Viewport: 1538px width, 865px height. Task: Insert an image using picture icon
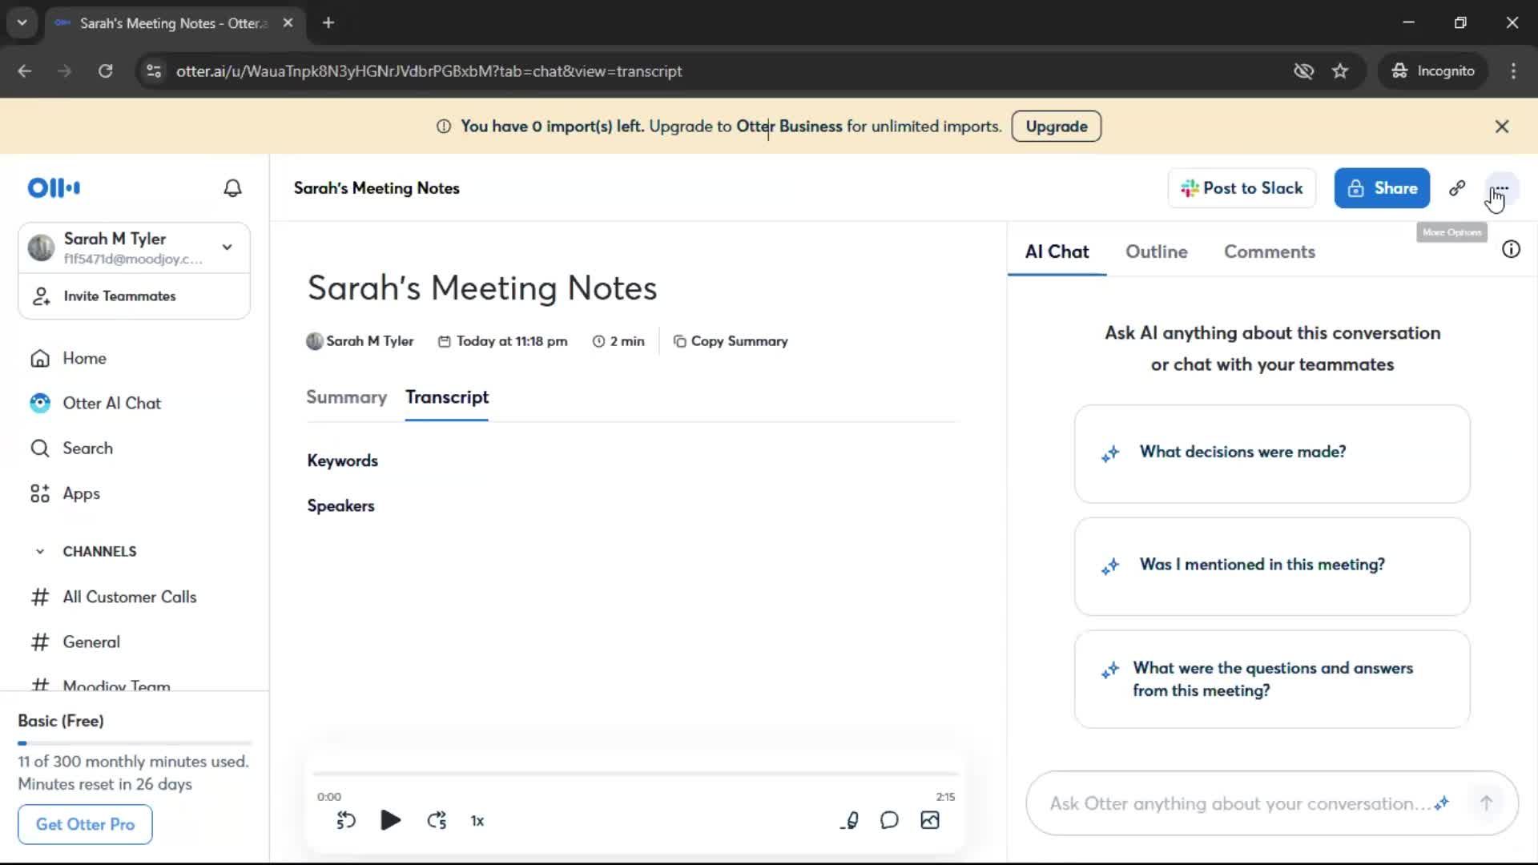pyautogui.click(x=930, y=820)
